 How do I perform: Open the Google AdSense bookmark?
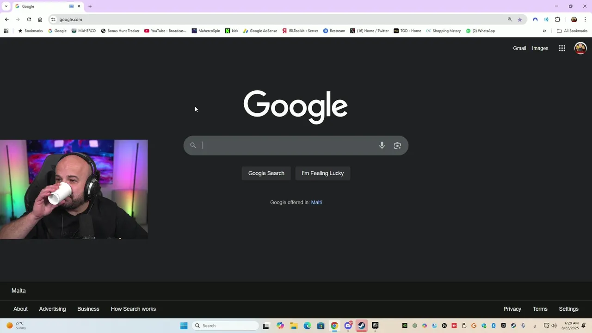pyautogui.click(x=260, y=31)
